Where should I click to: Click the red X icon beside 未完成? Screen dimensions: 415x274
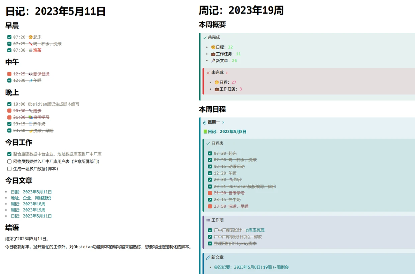(208, 73)
